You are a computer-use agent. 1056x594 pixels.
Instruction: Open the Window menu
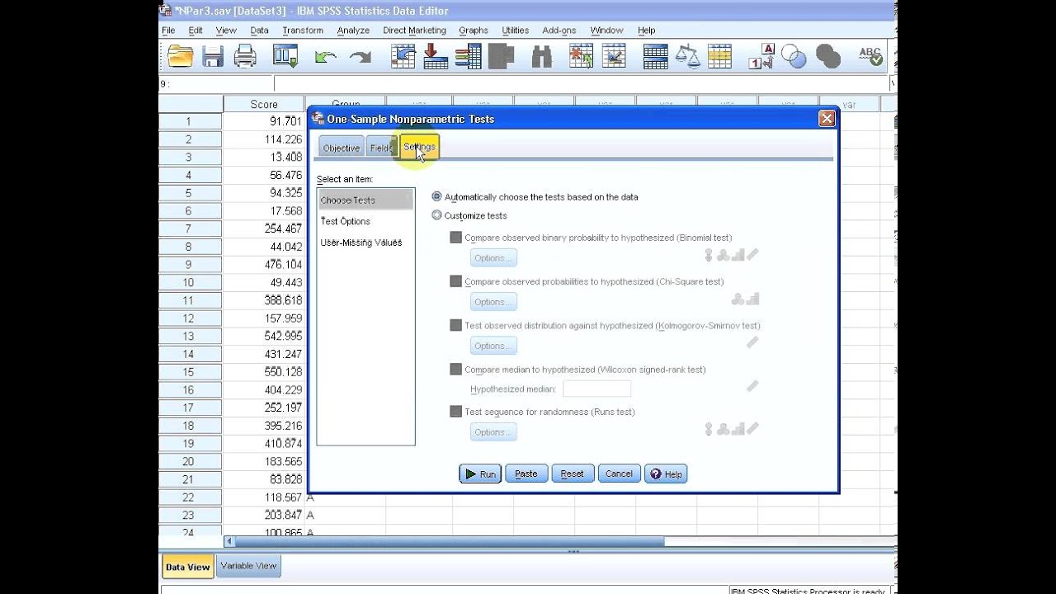pyautogui.click(x=606, y=31)
